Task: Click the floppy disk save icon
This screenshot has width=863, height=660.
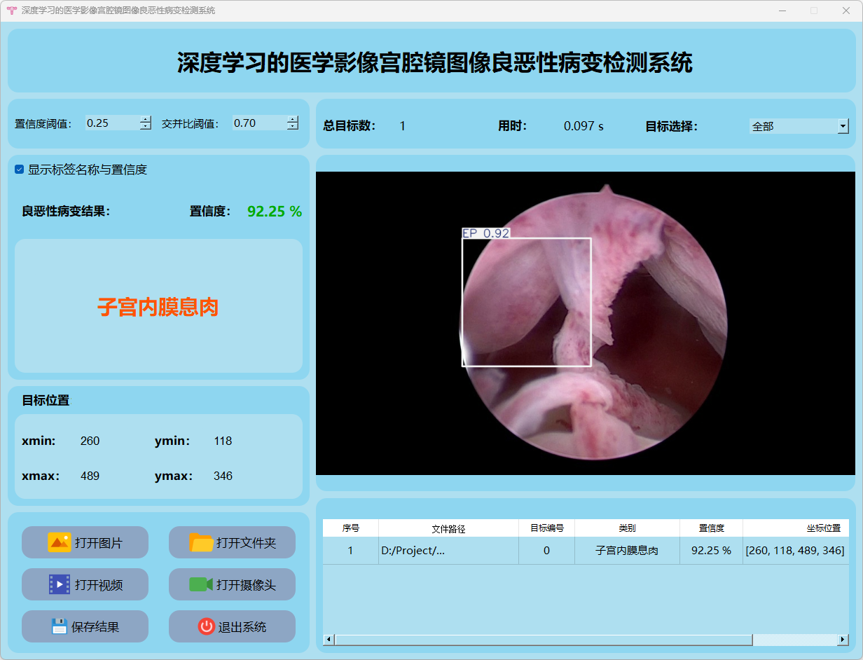Action: pos(60,626)
